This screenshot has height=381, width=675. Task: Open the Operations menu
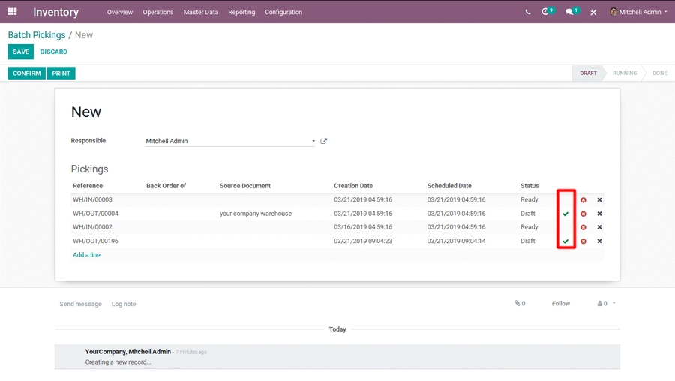click(x=157, y=12)
